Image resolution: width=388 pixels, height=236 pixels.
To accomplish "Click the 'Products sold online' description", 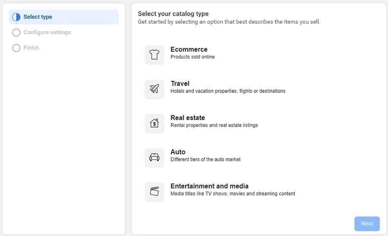I will (192, 57).
